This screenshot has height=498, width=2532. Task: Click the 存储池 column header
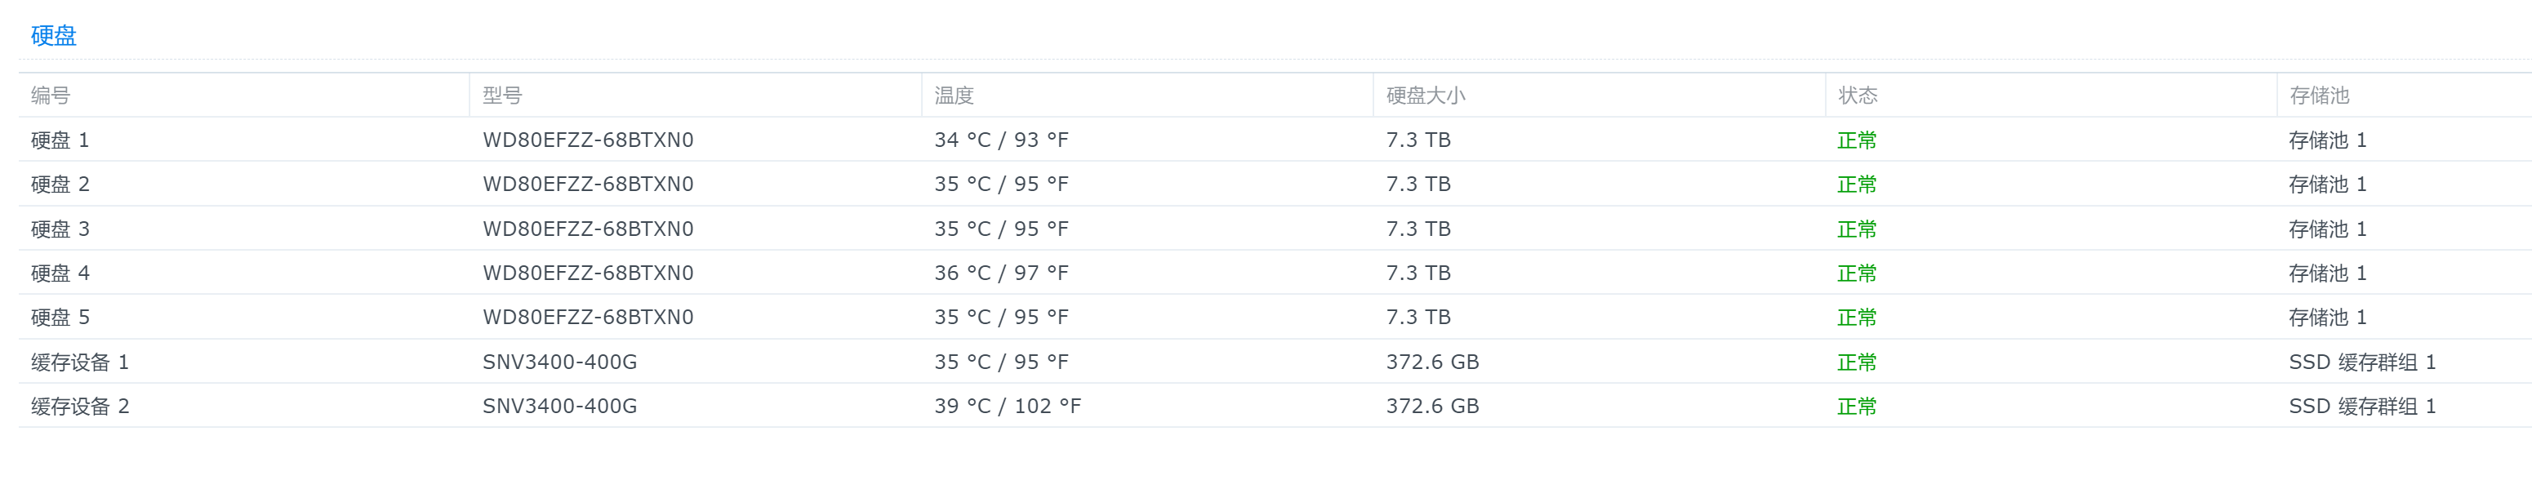[x=2318, y=96]
